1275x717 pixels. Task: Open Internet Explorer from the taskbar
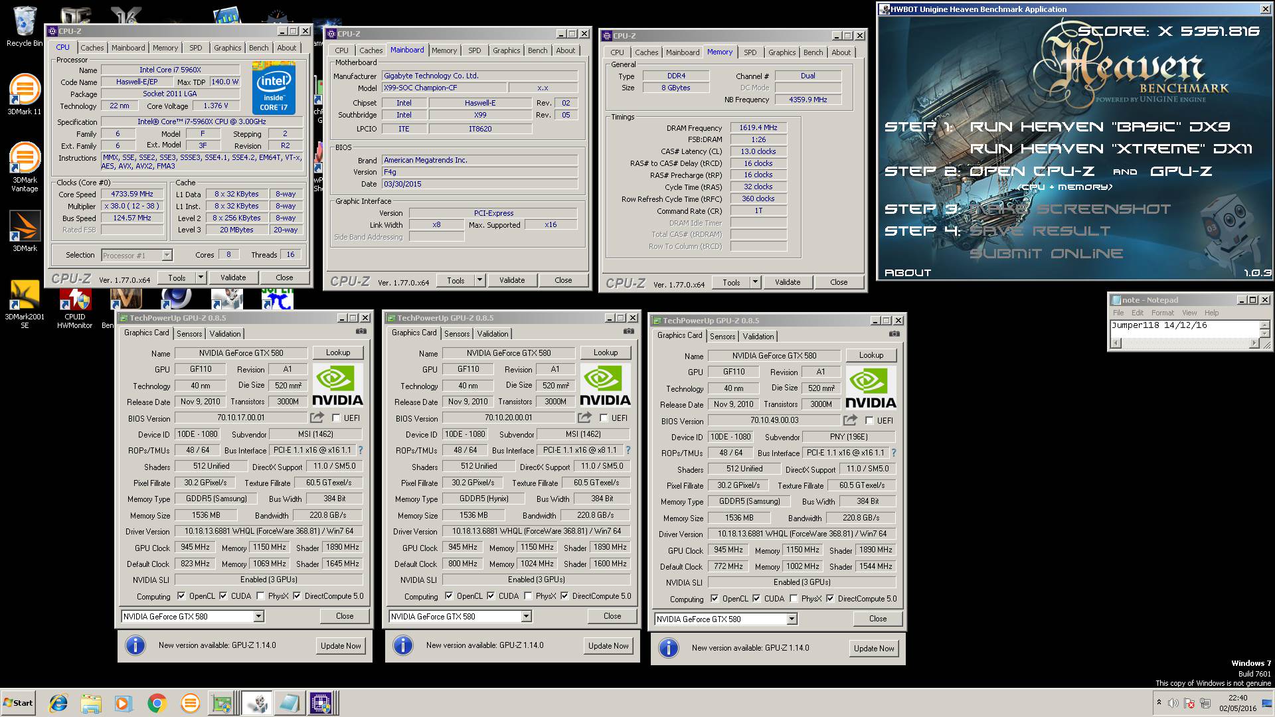pos(58,703)
